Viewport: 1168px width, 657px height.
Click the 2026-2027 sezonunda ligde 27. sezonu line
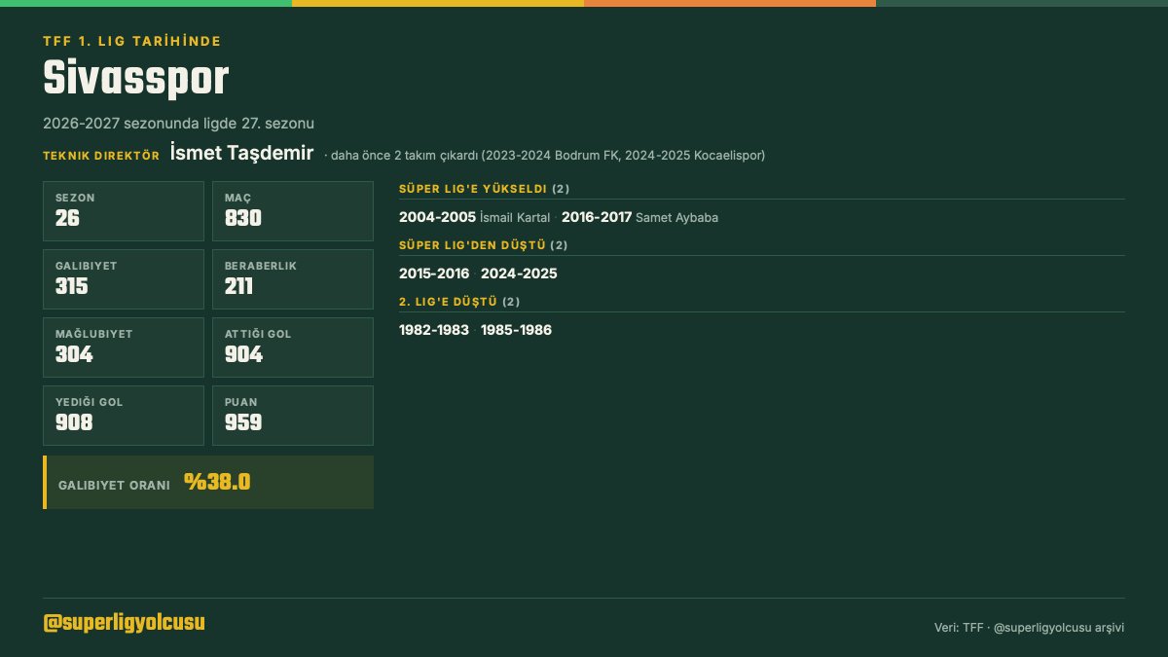[x=178, y=124]
